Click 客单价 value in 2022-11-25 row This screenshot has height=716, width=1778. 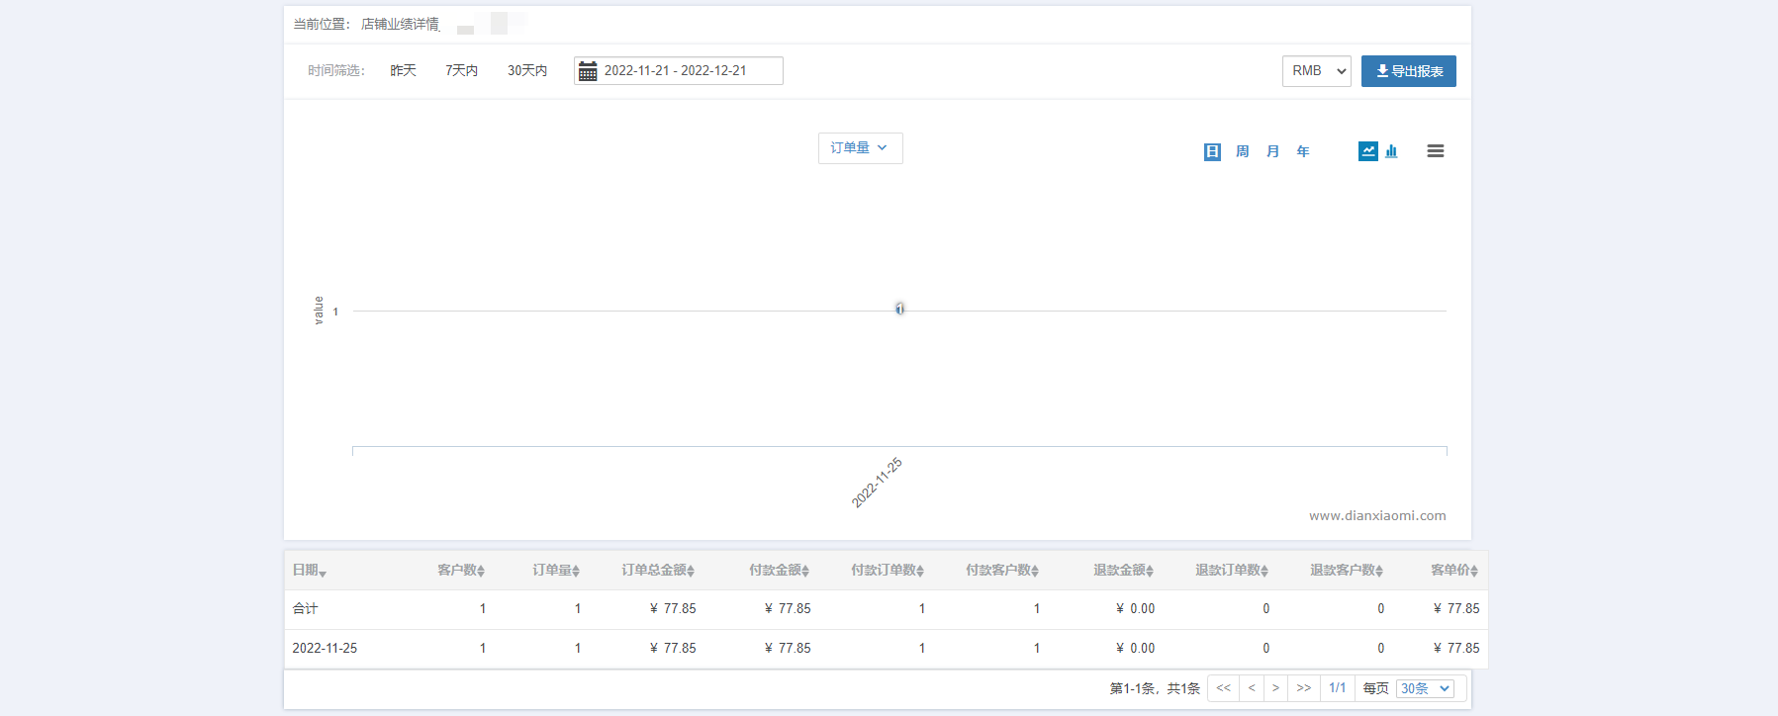pos(1456,649)
